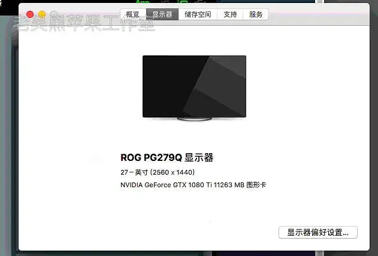
Task: Click the yellow minimize window button
Action: (x=42, y=14)
